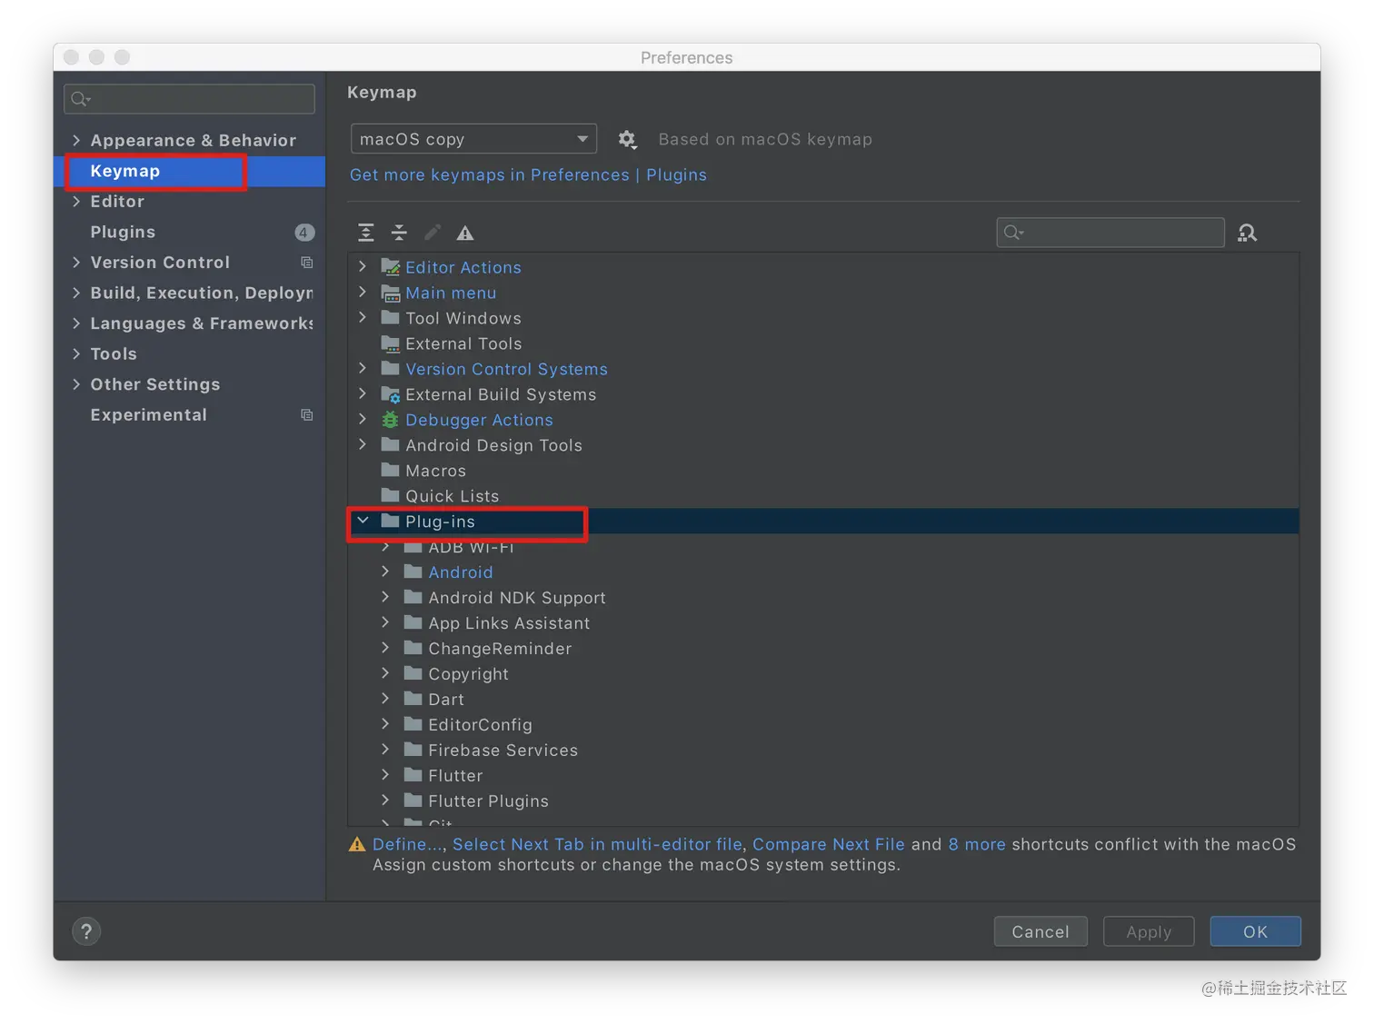
Task: Expand the Editor settings section
Action: (x=76, y=202)
